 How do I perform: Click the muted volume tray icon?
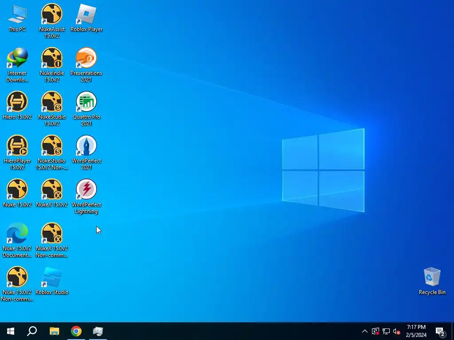pos(396,331)
